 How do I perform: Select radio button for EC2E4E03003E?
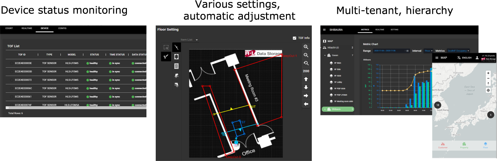[12, 63]
